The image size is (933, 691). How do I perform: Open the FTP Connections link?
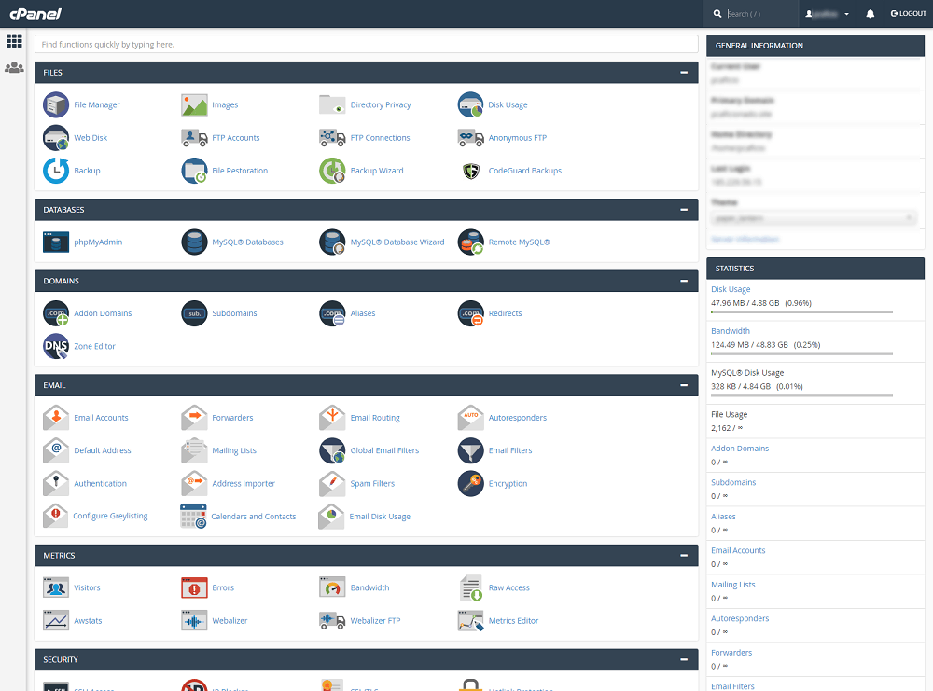click(381, 137)
